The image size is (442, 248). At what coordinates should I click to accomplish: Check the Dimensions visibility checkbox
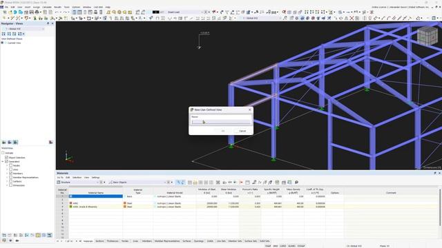[x=11, y=185]
